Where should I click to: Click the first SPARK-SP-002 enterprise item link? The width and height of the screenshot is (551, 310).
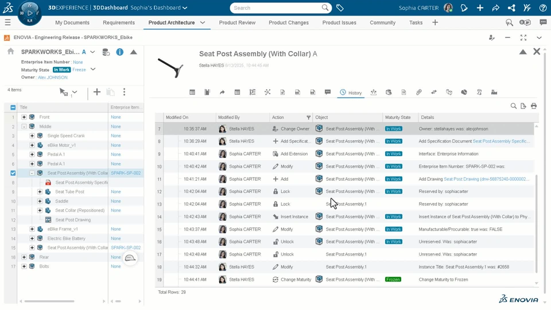pos(126,173)
